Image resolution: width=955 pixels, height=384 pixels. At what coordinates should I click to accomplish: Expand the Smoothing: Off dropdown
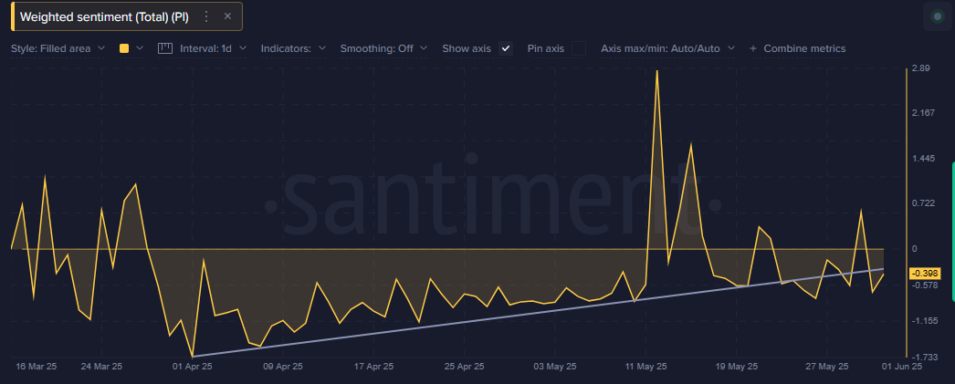pyautogui.click(x=383, y=48)
